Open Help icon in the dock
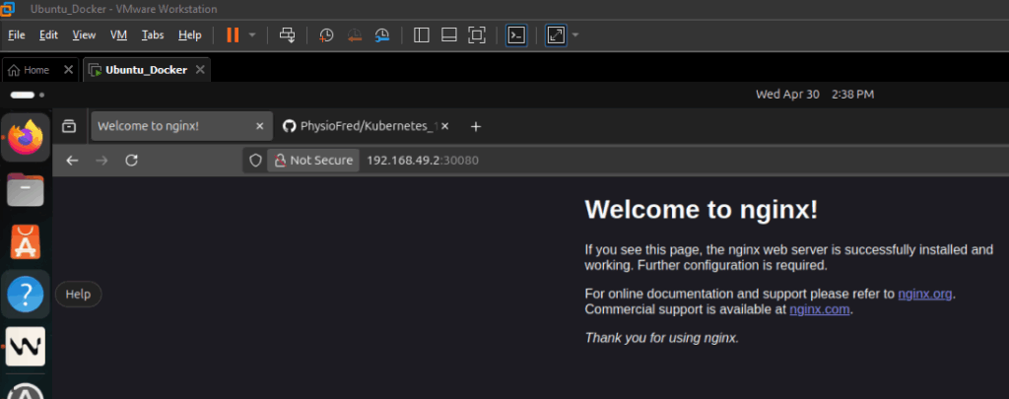1009x399 pixels. pos(26,295)
